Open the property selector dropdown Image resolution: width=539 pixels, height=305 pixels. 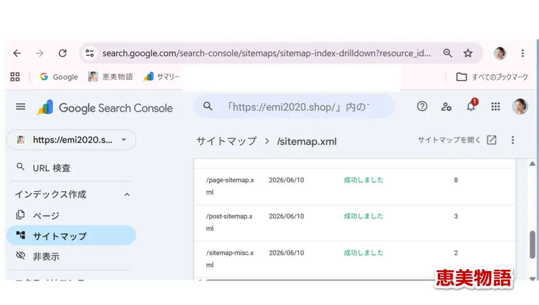point(71,140)
